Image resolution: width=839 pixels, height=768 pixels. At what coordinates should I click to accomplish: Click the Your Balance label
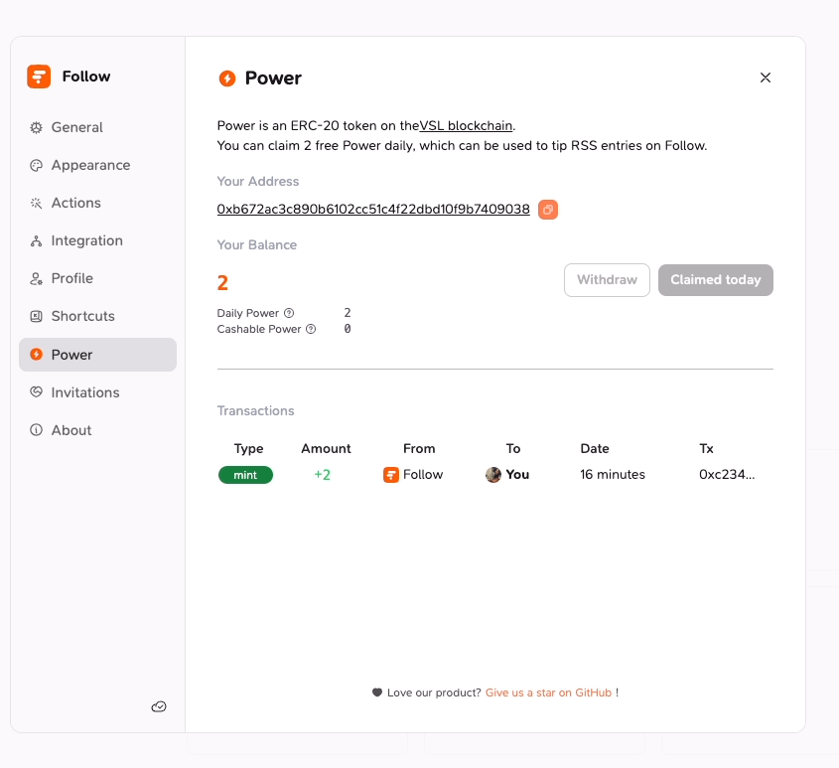pyautogui.click(x=257, y=244)
